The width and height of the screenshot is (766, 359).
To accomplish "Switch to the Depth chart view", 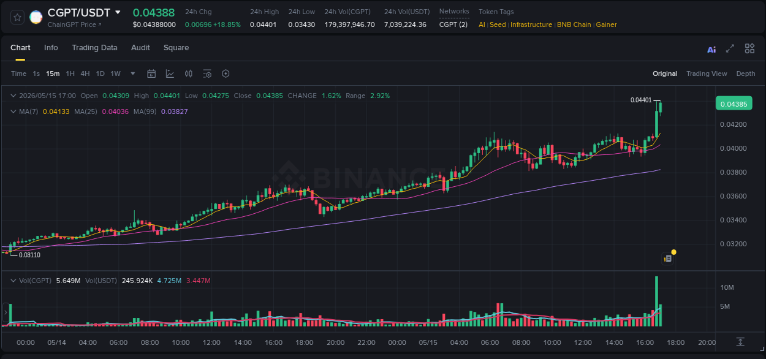I will point(746,74).
